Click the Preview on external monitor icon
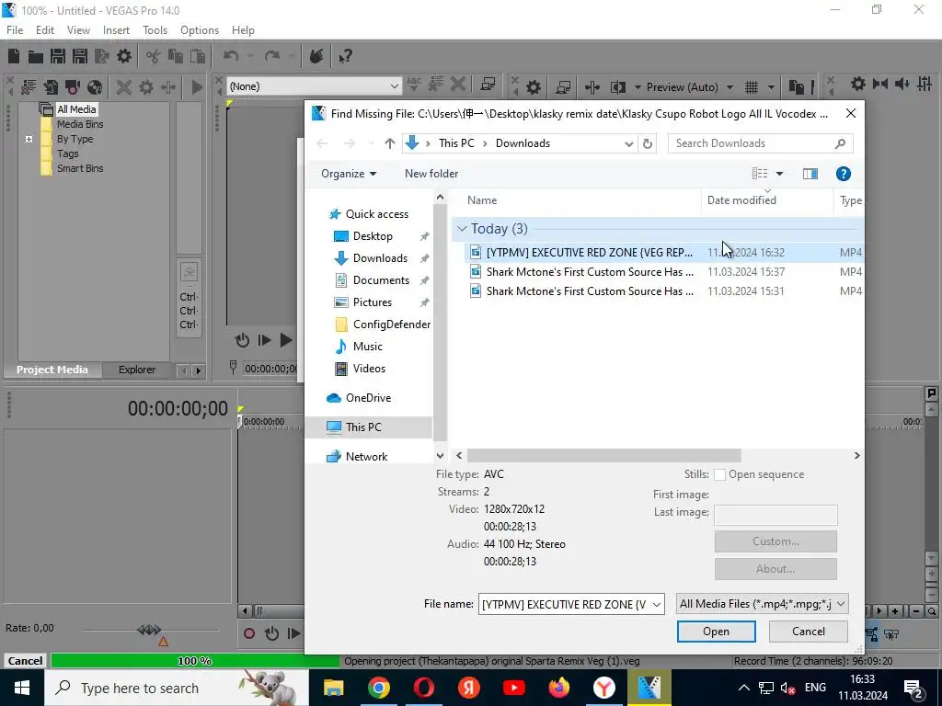This screenshot has height=706, width=942. click(563, 87)
